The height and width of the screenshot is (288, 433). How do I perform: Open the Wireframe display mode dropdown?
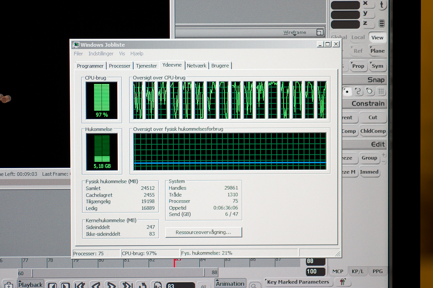pos(295,33)
